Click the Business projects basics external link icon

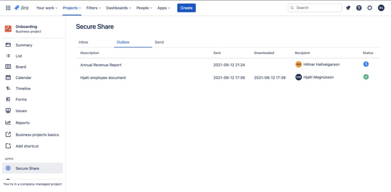tap(8, 134)
